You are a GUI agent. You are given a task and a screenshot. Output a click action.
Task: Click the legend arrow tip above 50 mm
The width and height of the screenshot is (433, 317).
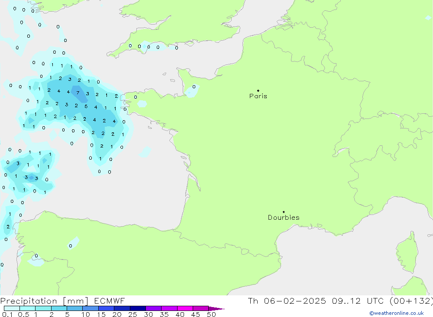[216, 309]
